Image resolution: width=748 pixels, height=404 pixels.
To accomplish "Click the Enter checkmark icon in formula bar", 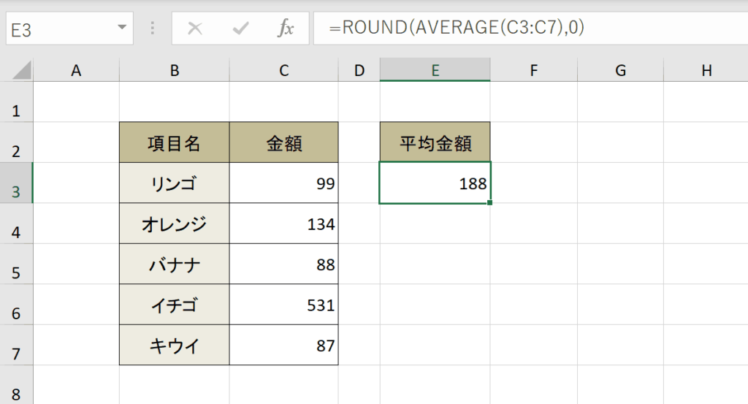I will click(x=240, y=28).
